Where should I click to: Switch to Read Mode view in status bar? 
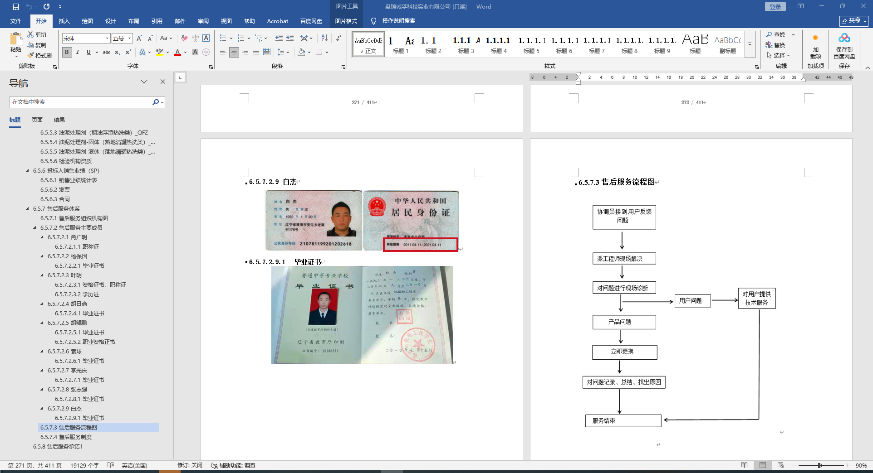click(x=744, y=465)
